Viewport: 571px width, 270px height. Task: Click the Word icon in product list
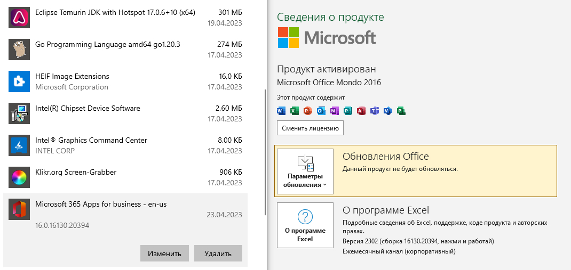coord(281,111)
